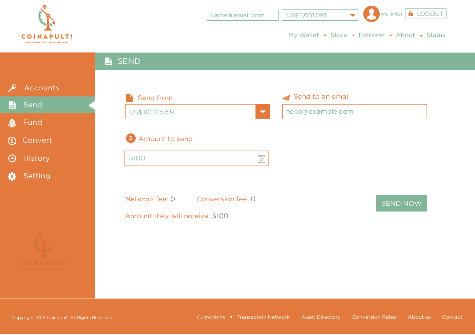Click the SEND NOW button
Screen dimensions: 475x335
[402, 203]
